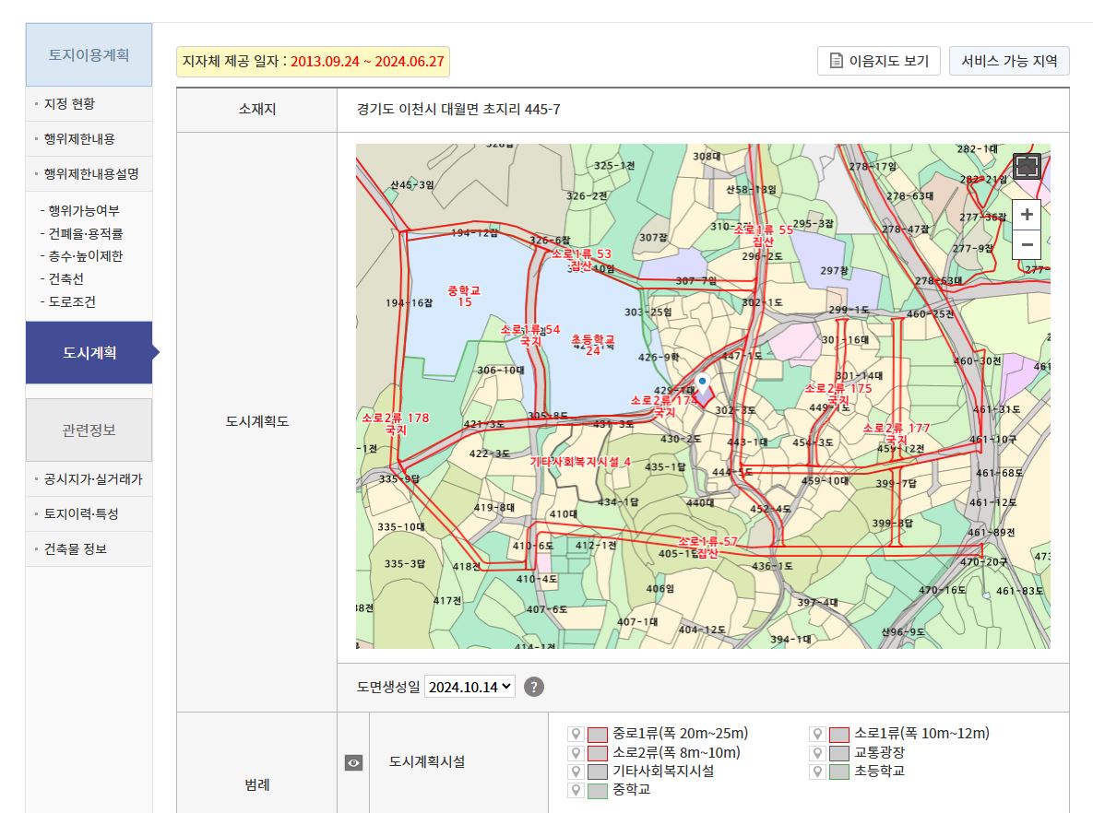Click 소로1류 legend color swatch
This screenshot has height=813, width=1093.
pos(839,735)
